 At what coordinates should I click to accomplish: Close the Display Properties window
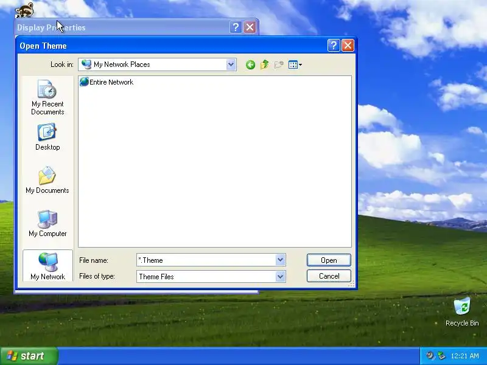250,27
